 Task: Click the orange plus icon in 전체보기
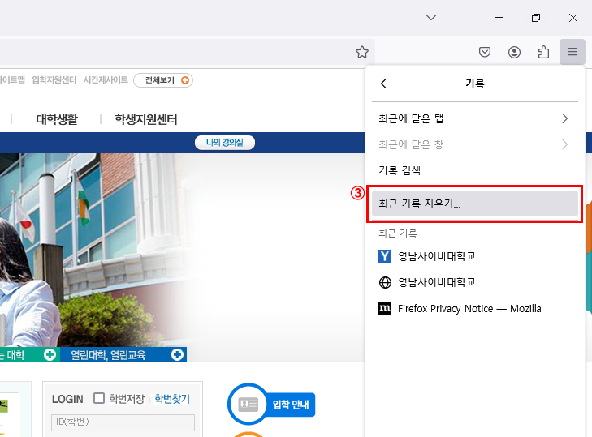(185, 80)
